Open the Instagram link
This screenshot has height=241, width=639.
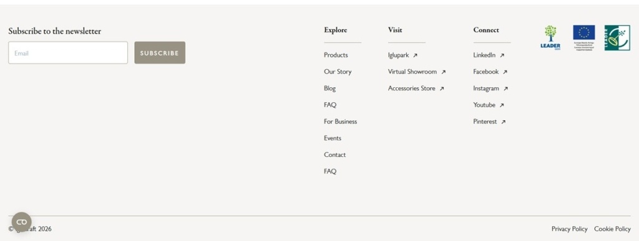(485, 88)
